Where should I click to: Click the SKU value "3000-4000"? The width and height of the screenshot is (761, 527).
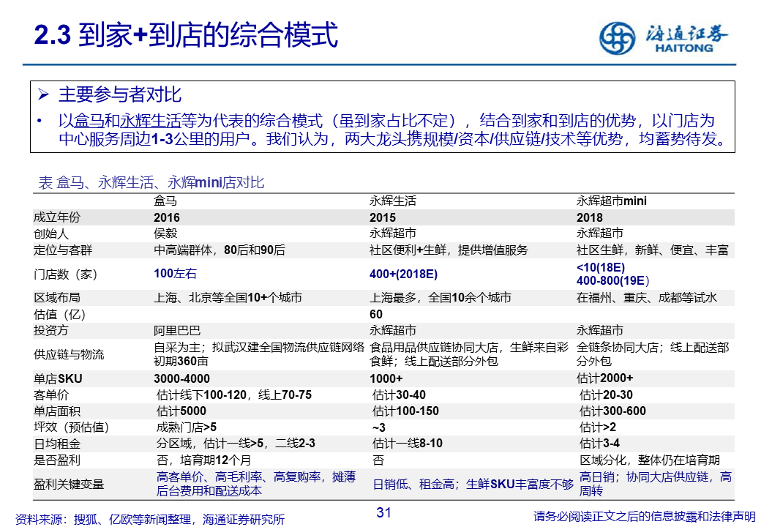182,378
